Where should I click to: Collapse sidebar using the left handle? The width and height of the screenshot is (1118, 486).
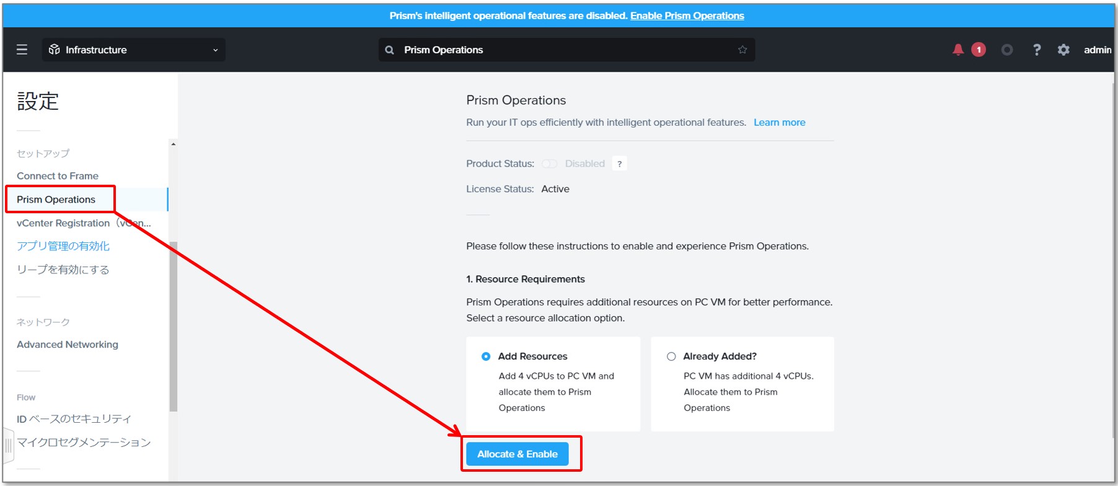(x=8, y=445)
